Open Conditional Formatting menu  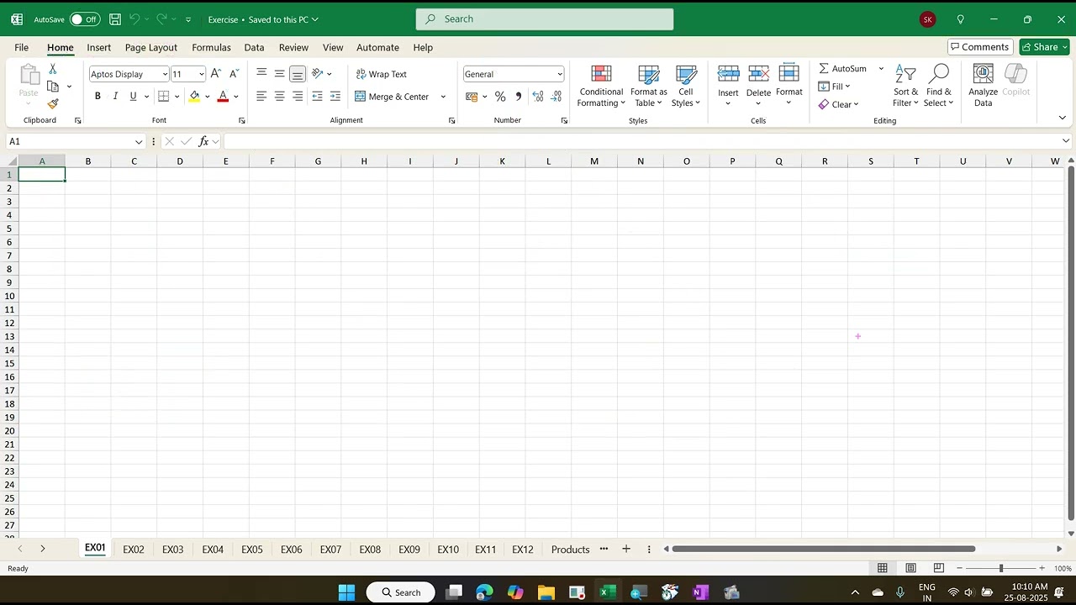(601, 86)
